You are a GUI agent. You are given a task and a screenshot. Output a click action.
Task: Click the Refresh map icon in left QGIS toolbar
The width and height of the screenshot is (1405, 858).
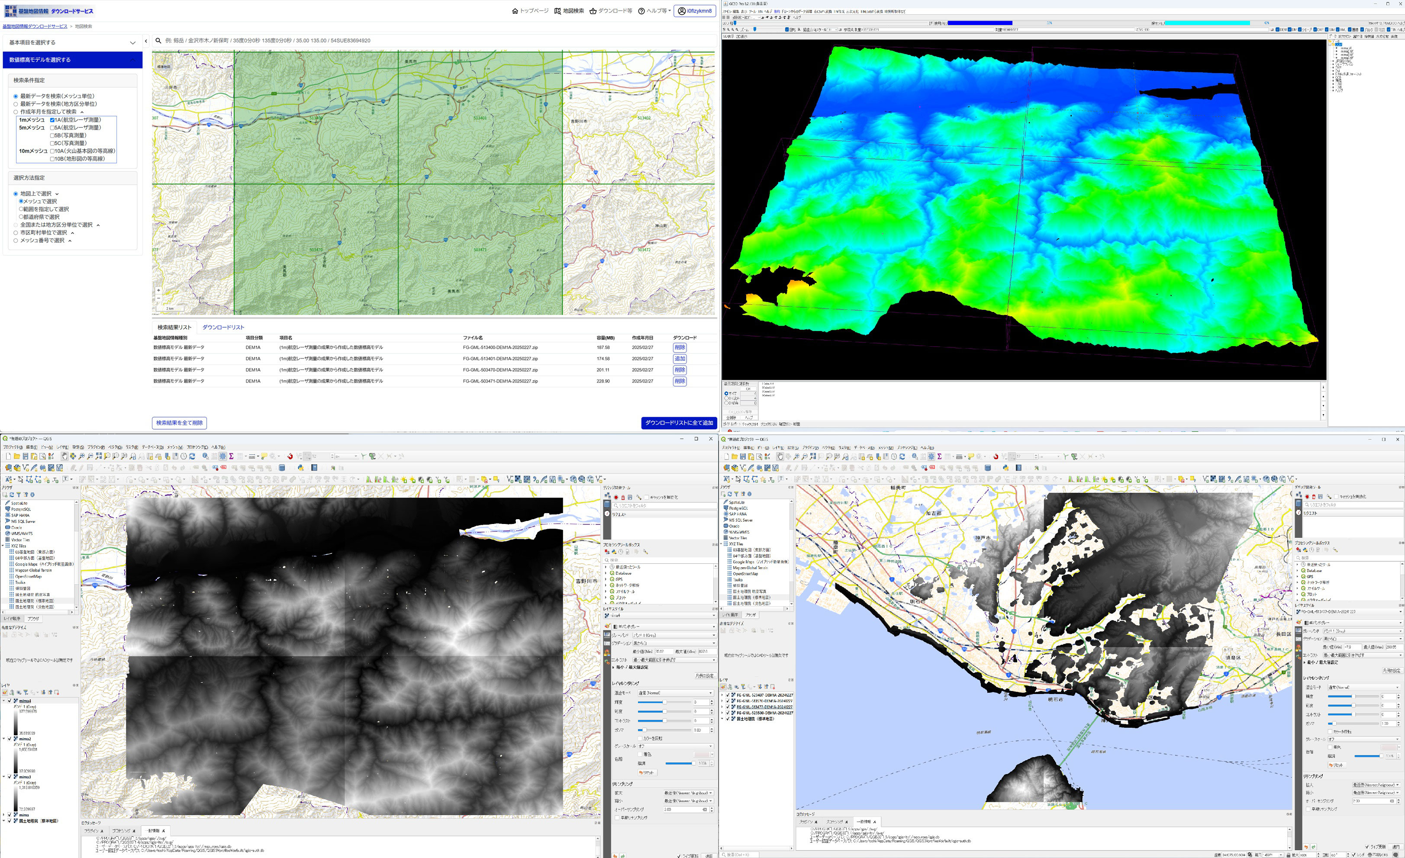tap(192, 456)
